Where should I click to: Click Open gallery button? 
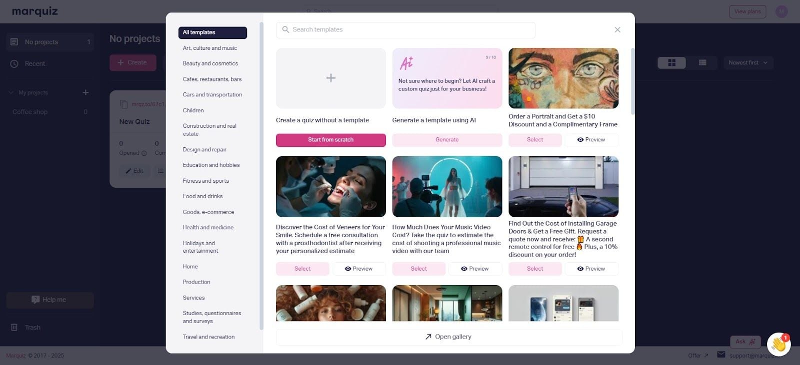click(x=449, y=337)
